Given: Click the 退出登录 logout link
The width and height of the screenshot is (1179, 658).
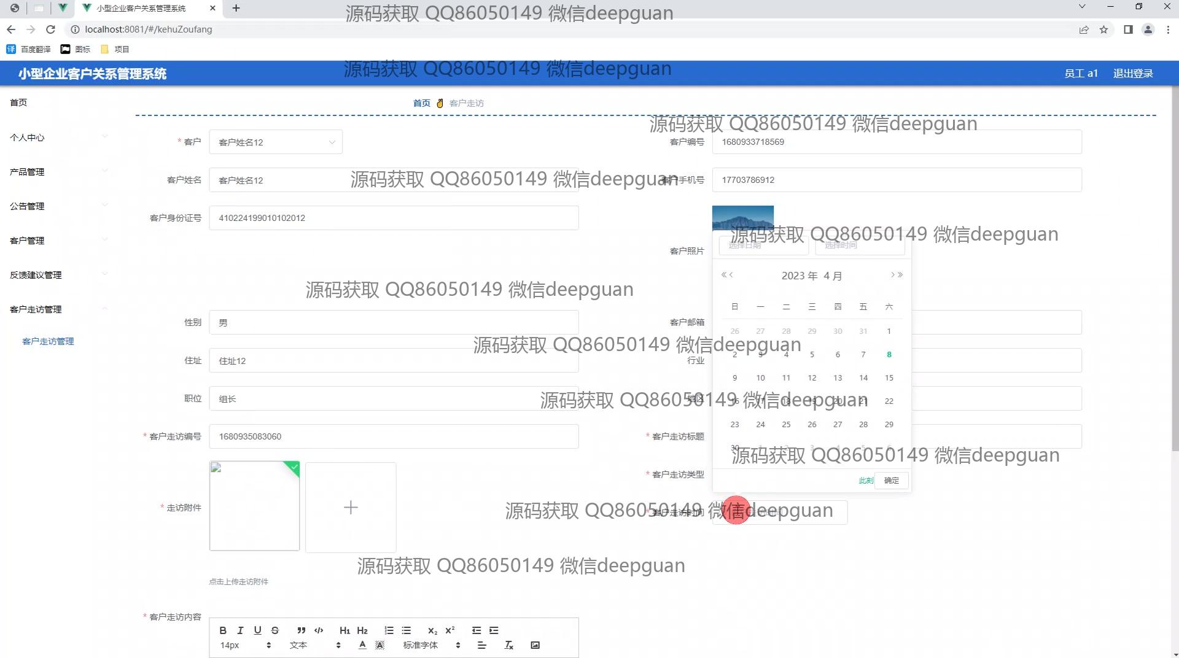Looking at the screenshot, I should coord(1133,74).
